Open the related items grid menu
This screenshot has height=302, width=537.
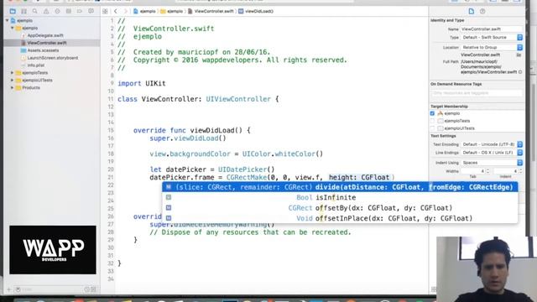tap(105, 11)
